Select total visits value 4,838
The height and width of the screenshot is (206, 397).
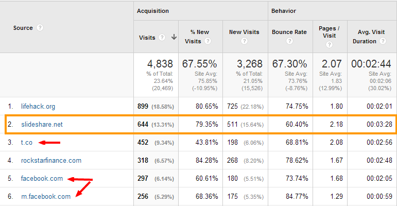click(160, 63)
